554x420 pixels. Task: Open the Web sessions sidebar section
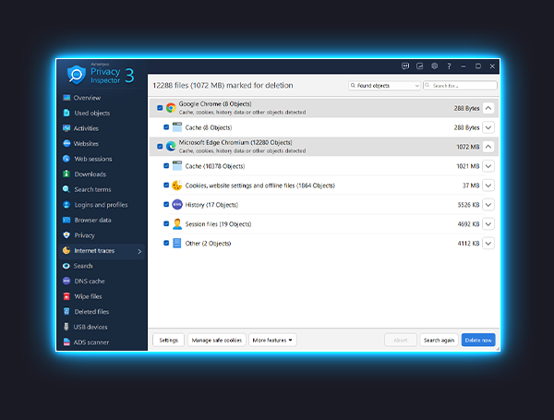(93, 159)
